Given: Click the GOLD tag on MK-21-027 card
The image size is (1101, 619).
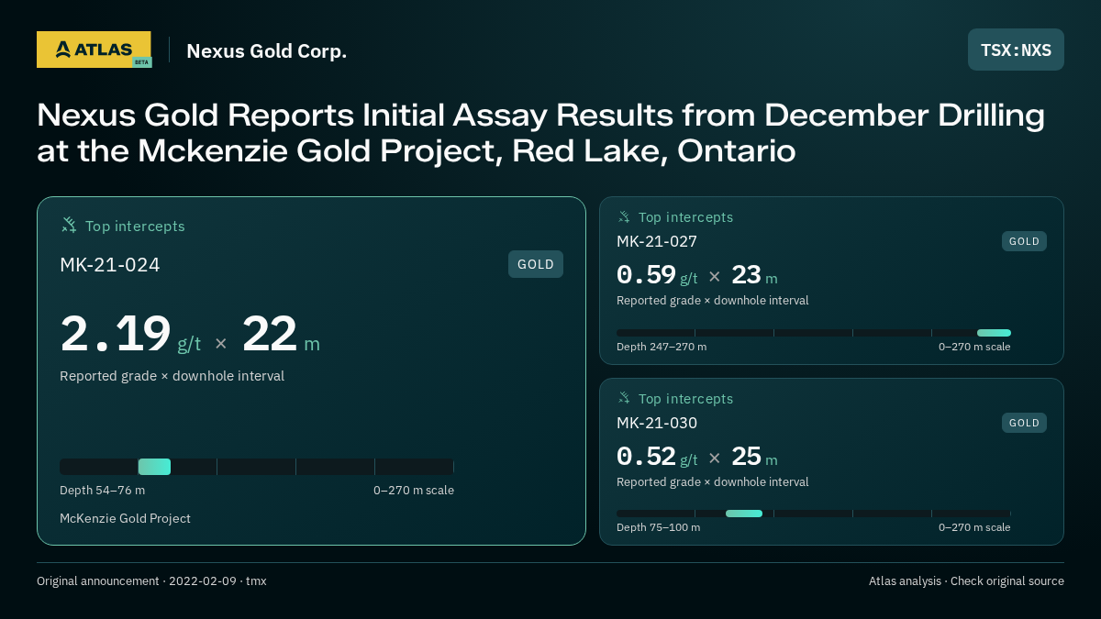Looking at the screenshot, I should click(1024, 241).
